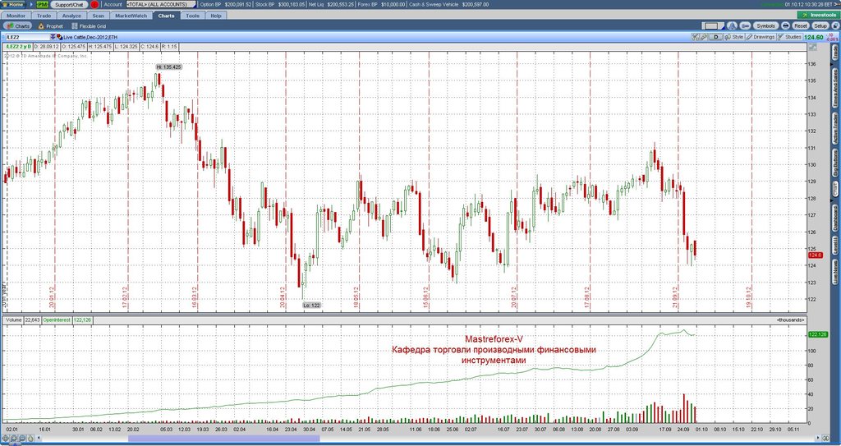Switch to the Trade tab

[x=44, y=16]
